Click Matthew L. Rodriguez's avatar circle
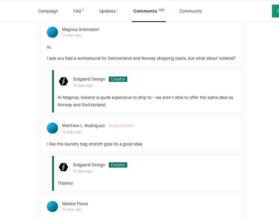The width and height of the screenshot is (279, 219). pyautogui.click(x=52, y=128)
